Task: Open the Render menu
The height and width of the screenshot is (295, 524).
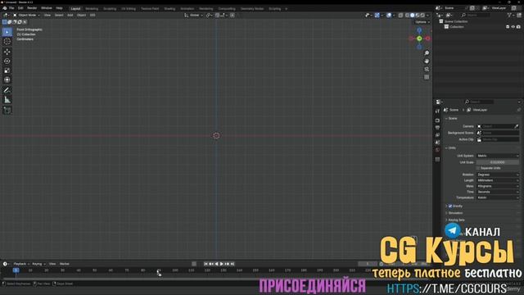Action: coord(32,8)
